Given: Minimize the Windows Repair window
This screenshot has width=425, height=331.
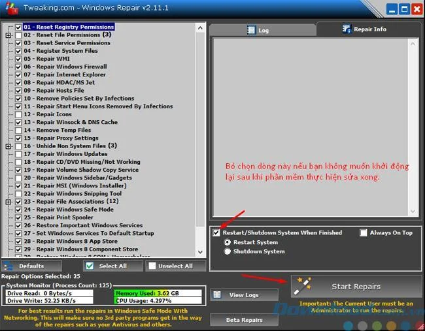Looking at the screenshot, I should point(392,9).
